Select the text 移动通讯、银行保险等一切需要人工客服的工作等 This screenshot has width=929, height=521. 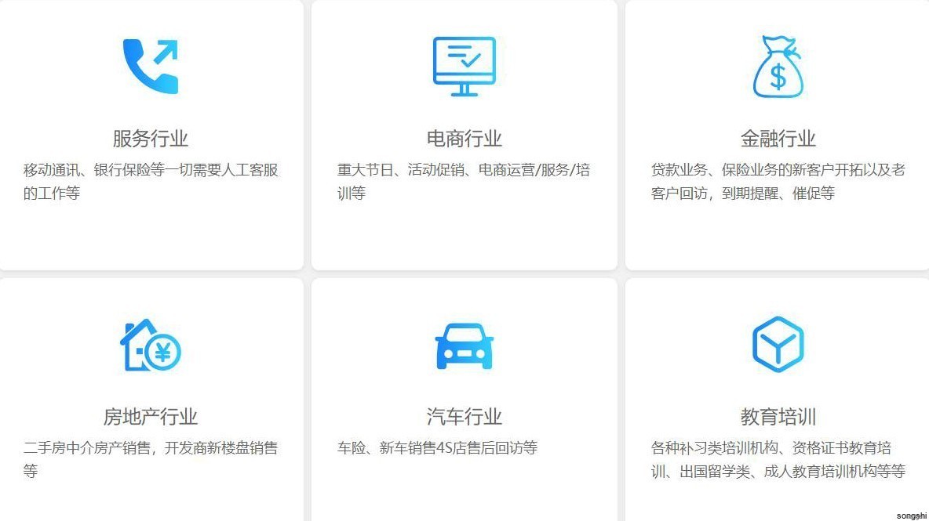click(x=151, y=182)
